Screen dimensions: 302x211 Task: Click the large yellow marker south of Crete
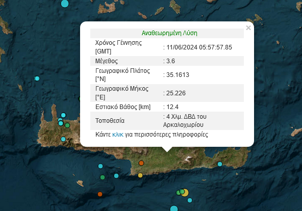(185, 193)
